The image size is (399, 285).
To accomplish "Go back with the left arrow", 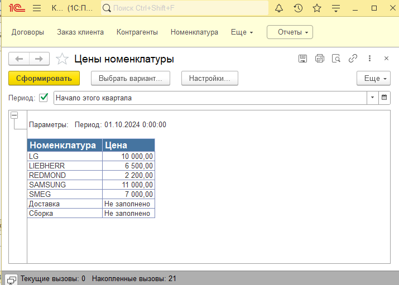I will (19, 59).
